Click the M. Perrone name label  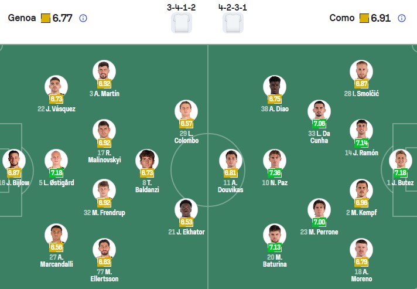tap(319, 232)
